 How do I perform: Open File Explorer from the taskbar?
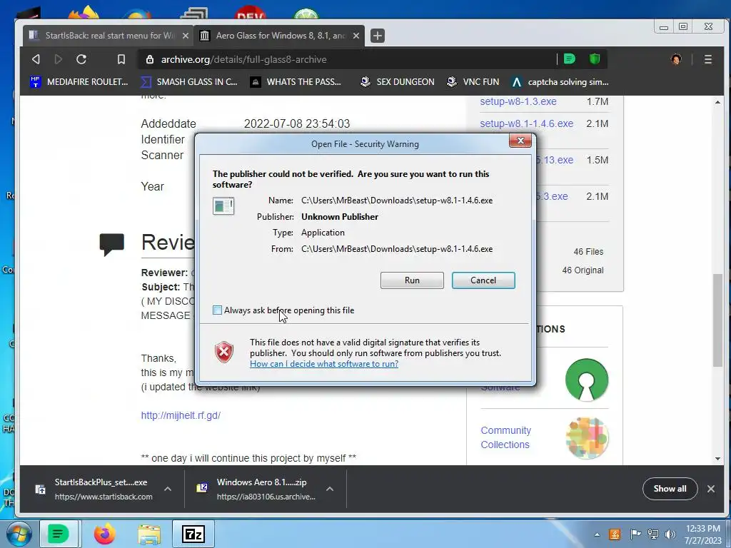point(149,534)
